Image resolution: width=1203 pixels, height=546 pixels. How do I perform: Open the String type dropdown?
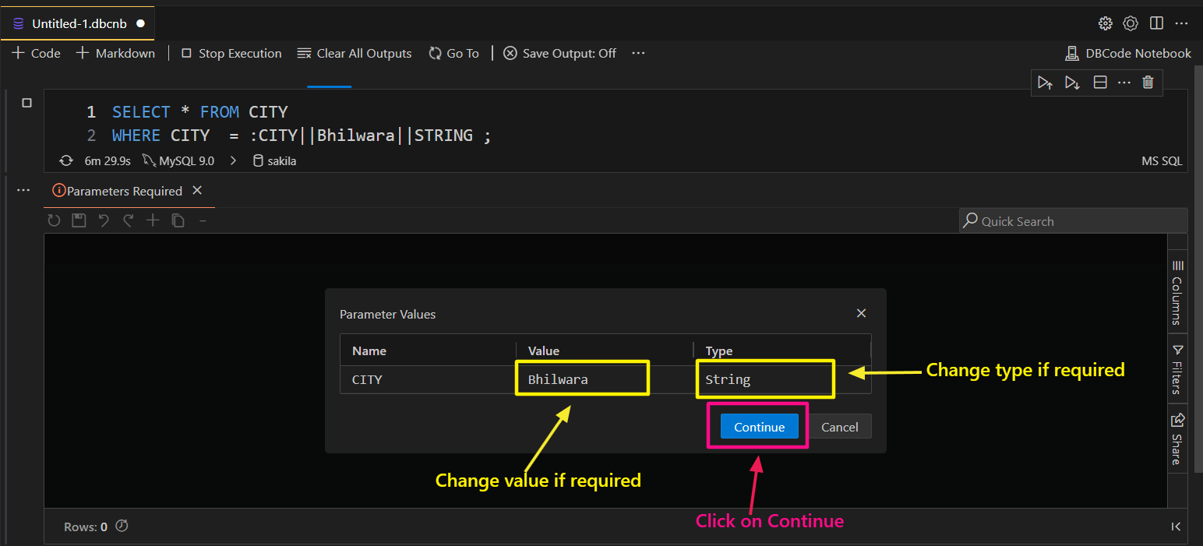765,379
